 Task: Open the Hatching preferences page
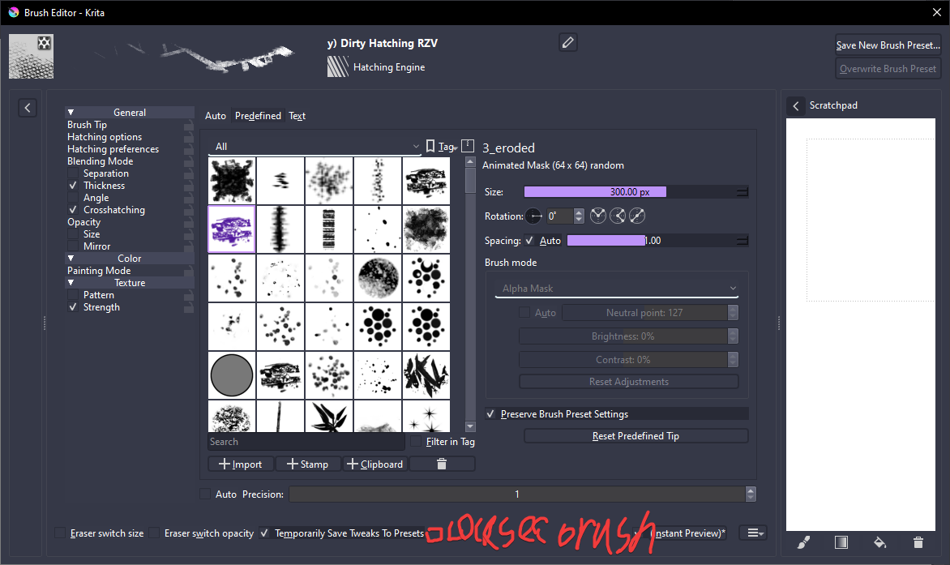tap(113, 149)
